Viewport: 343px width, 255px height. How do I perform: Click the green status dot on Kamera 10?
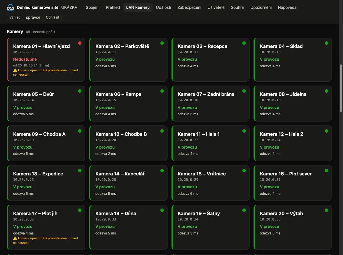point(162,131)
